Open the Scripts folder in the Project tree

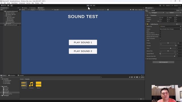click(6, 90)
